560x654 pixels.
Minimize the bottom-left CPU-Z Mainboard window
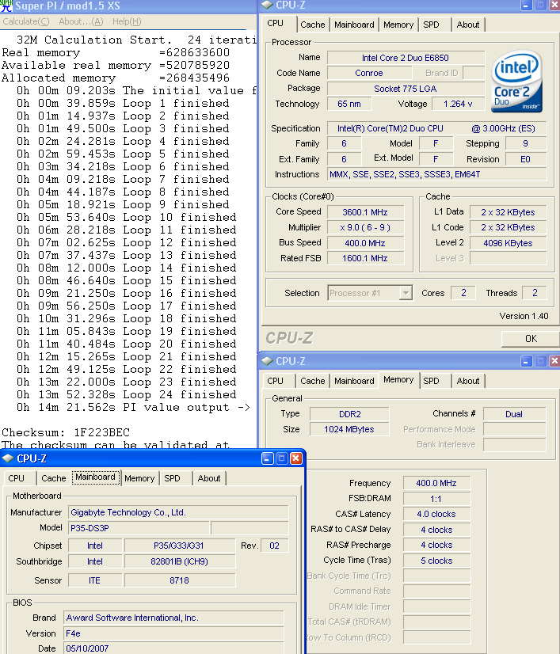coord(267,458)
